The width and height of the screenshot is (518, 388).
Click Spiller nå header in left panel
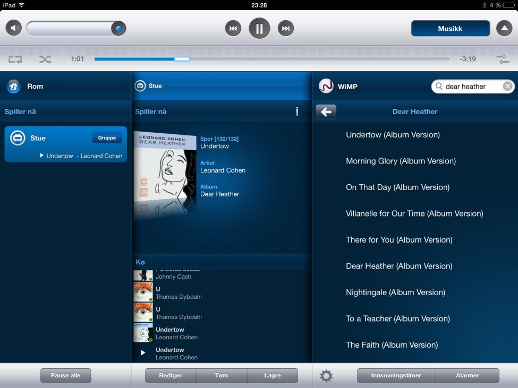20,111
